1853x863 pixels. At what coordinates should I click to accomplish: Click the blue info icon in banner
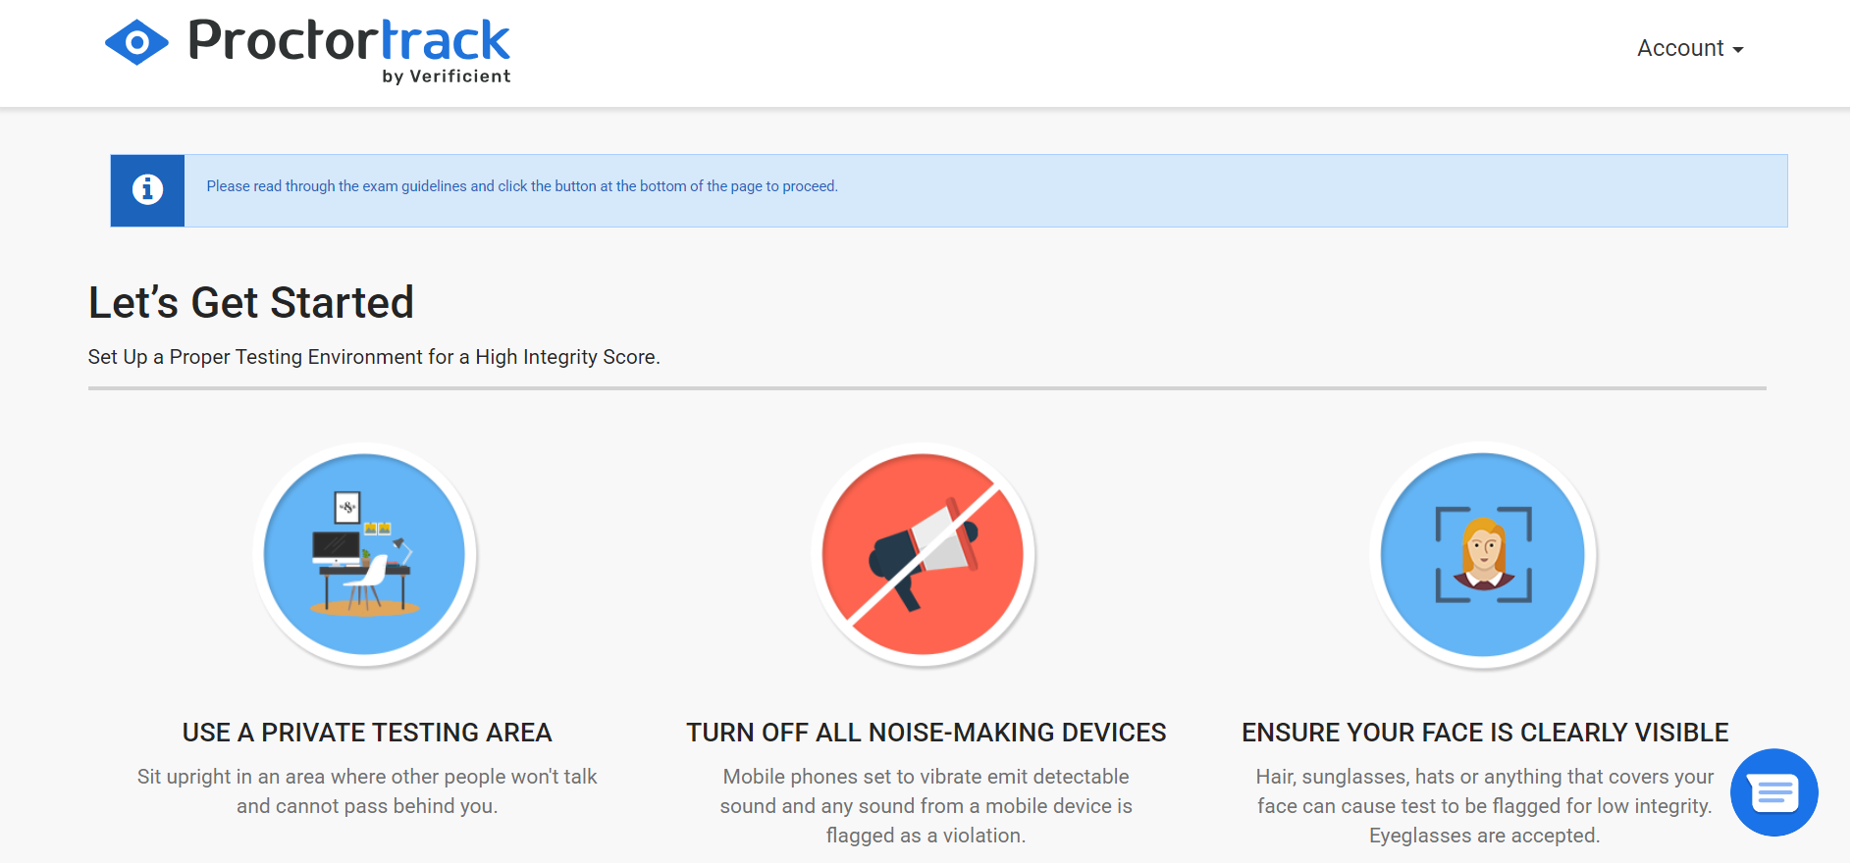[x=147, y=190]
